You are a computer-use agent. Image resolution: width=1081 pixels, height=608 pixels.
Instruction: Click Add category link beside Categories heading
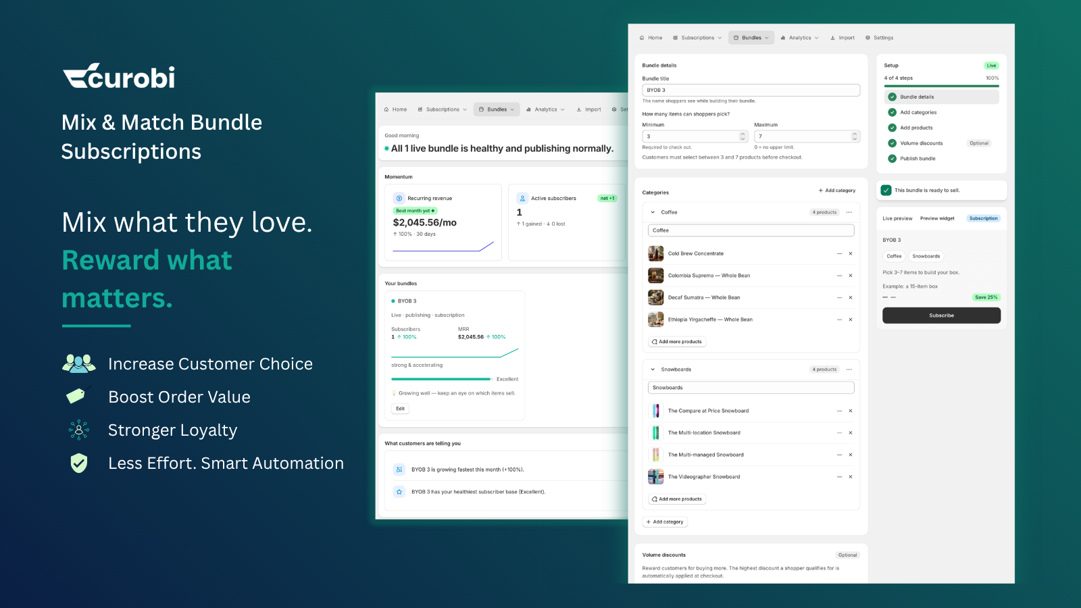point(836,191)
